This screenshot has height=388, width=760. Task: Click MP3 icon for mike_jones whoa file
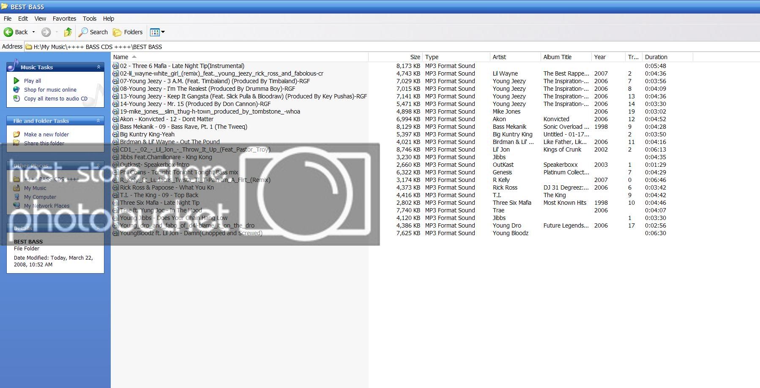[x=116, y=111]
